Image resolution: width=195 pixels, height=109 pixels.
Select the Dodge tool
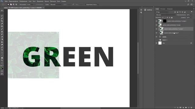[x=2, y=45]
